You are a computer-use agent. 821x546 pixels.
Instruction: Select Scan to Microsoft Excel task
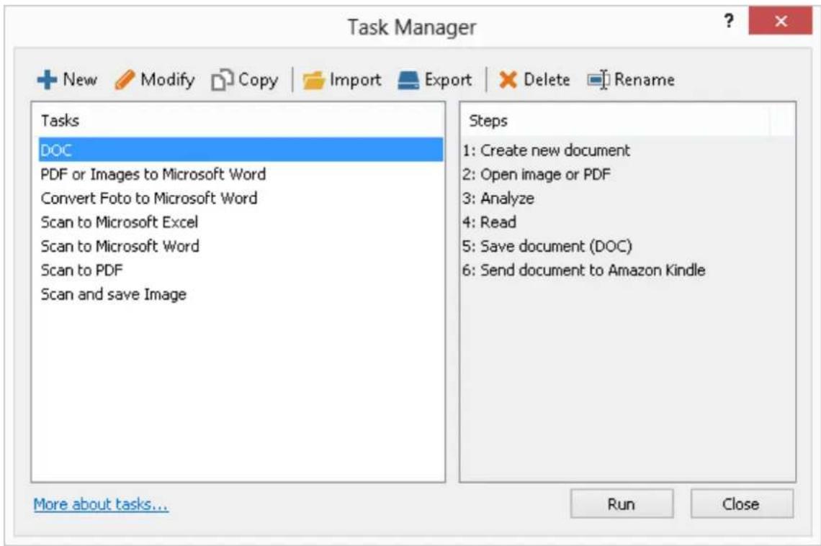pos(241,222)
